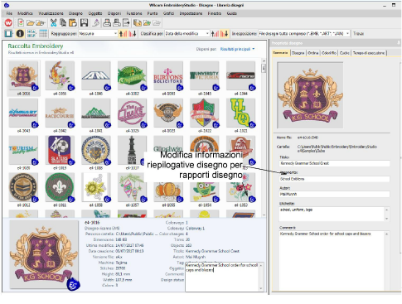The image size is (402, 304).
Task: Sort groups descending next to Raggruppa per
Action: pos(133,33)
